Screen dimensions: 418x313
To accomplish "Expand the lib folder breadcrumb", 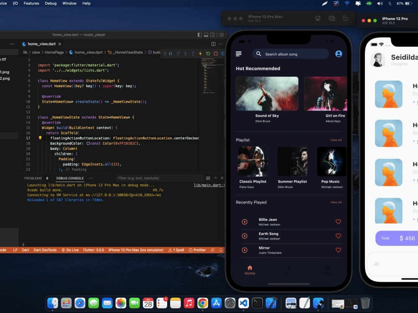I will (25, 53).
